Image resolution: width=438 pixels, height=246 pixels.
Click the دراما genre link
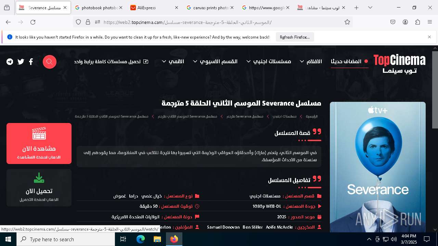pyautogui.click(x=133, y=196)
